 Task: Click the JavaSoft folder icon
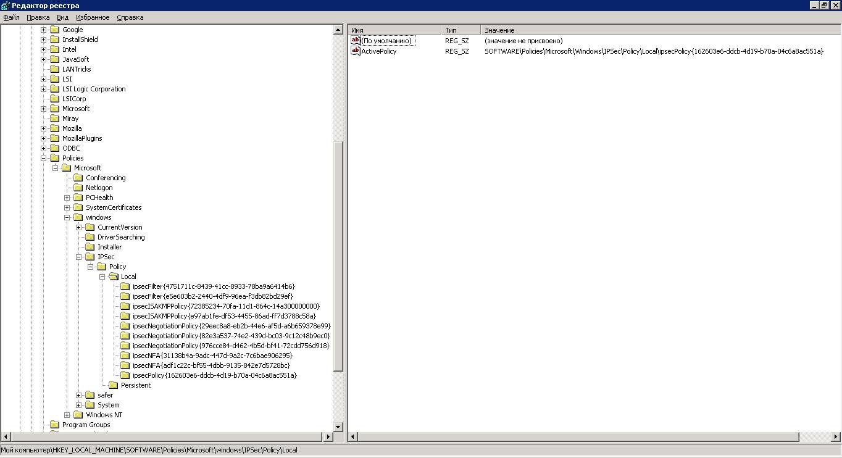(x=54, y=59)
